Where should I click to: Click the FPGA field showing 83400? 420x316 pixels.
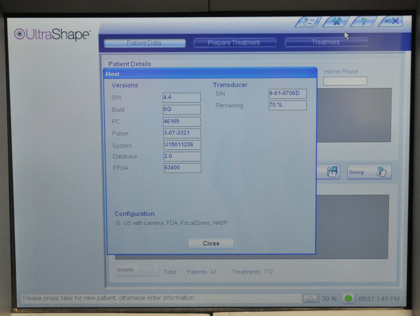click(x=183, y=168)
